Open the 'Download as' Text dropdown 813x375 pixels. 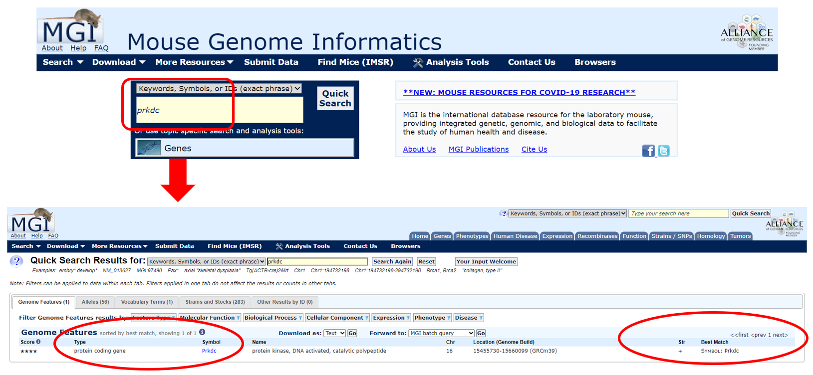click(x=334, y=333)
